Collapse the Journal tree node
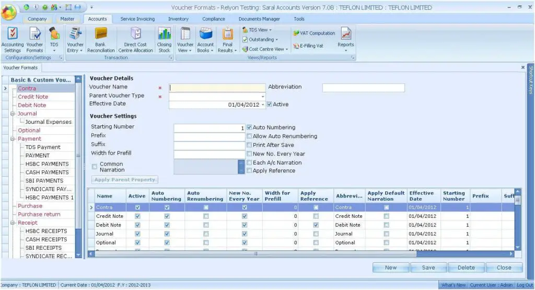The image size is (535, 290). [x=13, y=113]
